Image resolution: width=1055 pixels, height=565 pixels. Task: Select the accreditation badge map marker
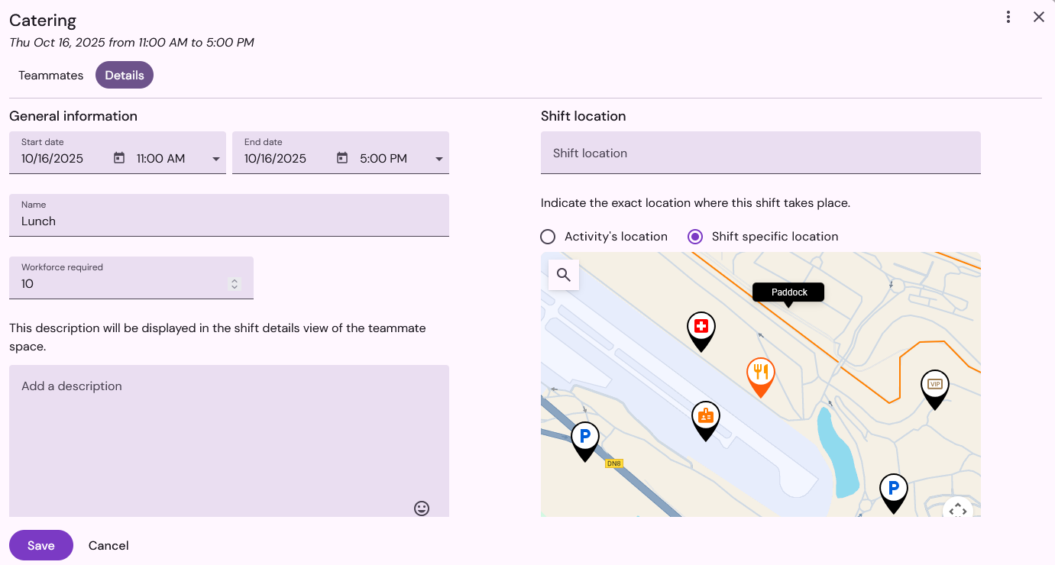pyautogui.click(x=706, y=421)
